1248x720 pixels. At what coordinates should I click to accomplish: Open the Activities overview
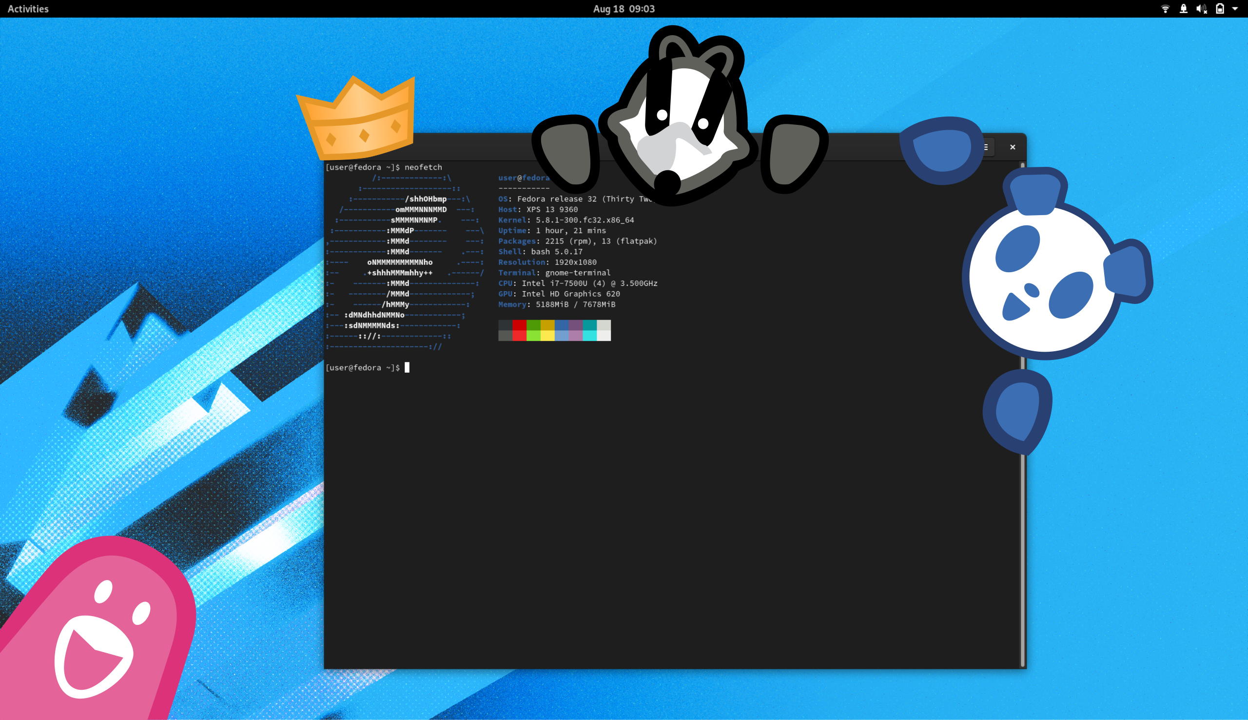coord(28,9)
